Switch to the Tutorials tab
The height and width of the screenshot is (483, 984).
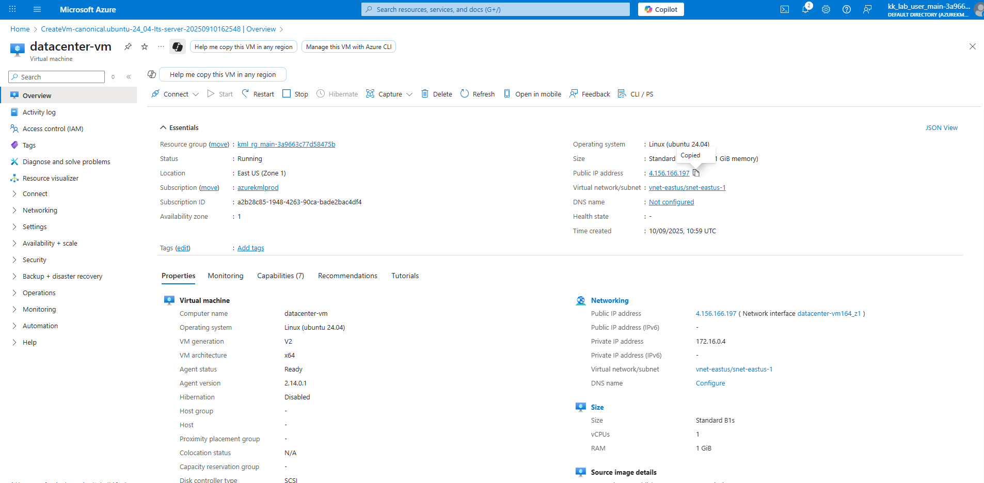(405, 276)
